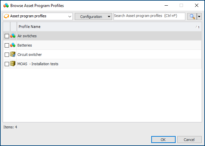The width and height of the screenshot is (205, 146).
Task: Click the magnifier search icon button
Action: 192,17
